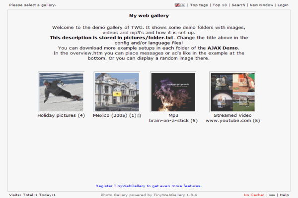This screenshot has width=298, height=198.
Task: Click the Login link
Action: click(283, 5)
